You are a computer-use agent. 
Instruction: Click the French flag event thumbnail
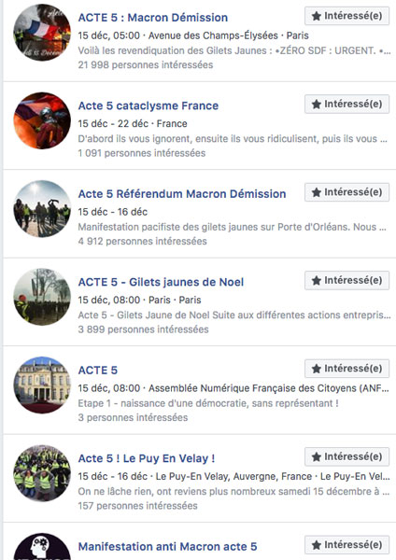pos(42,33)
